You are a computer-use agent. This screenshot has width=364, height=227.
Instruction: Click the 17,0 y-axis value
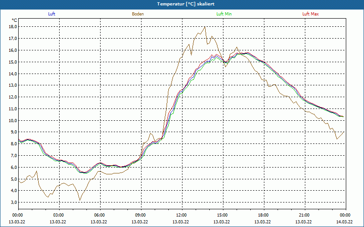(13, 39)
